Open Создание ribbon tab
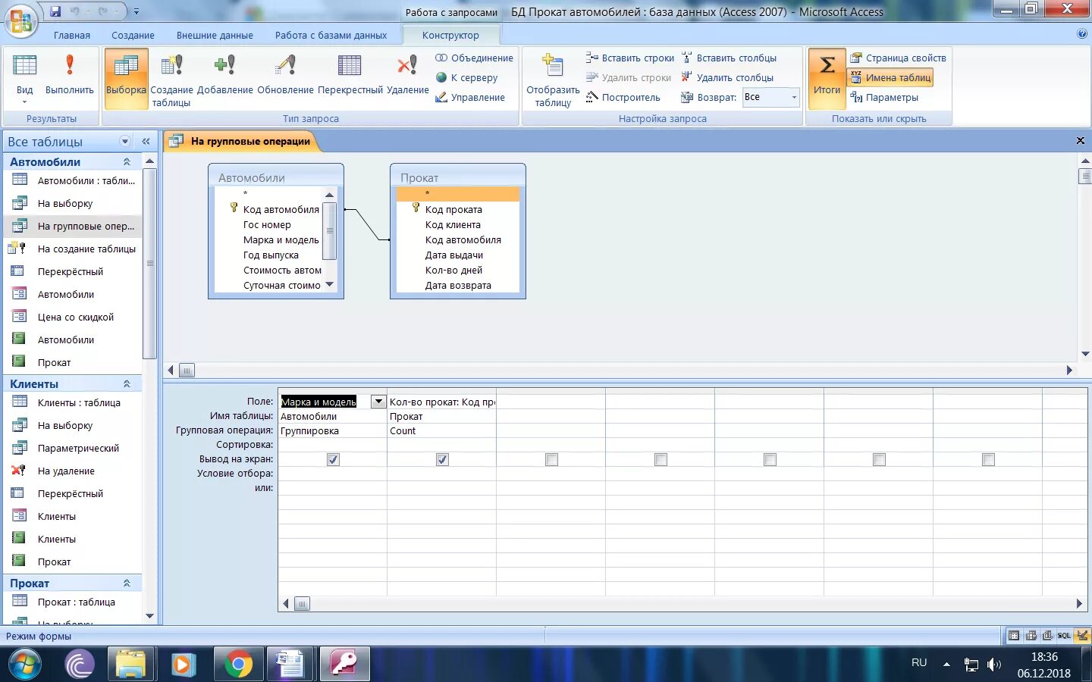 tap(133, 35)
